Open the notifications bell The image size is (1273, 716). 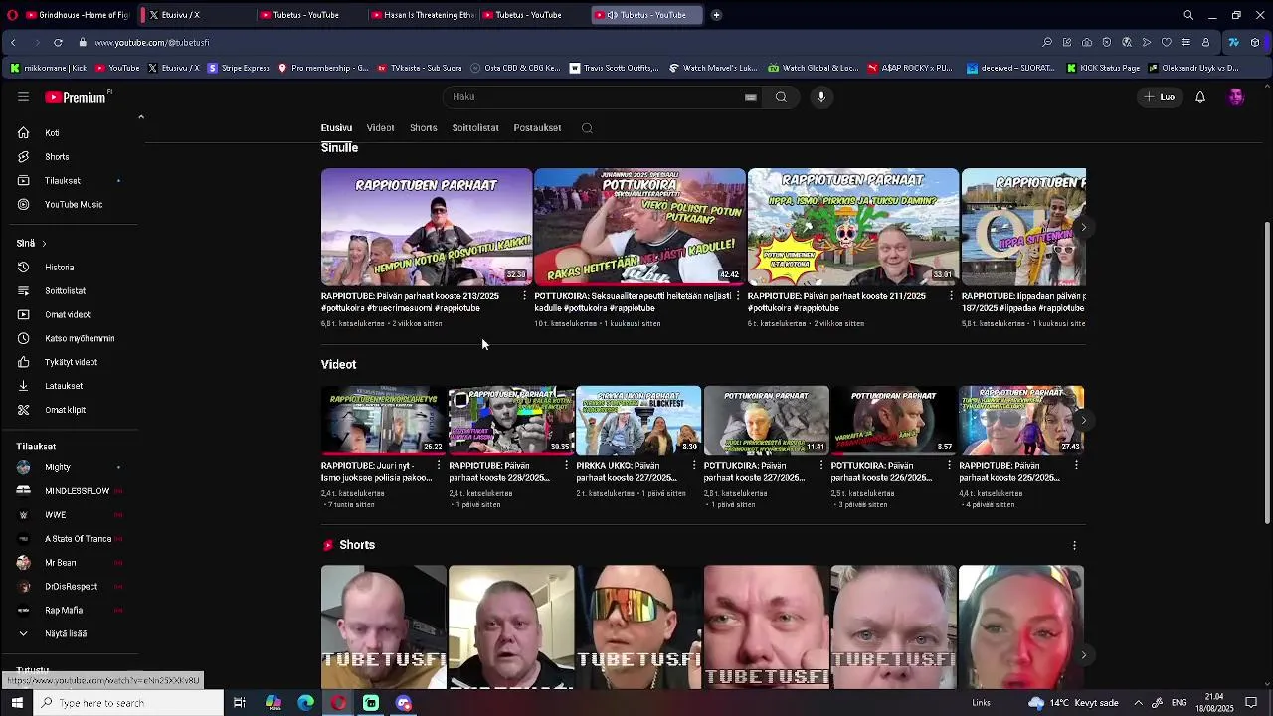1200,97
